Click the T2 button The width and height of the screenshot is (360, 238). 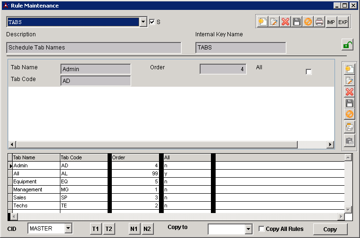tap(109, 229)
